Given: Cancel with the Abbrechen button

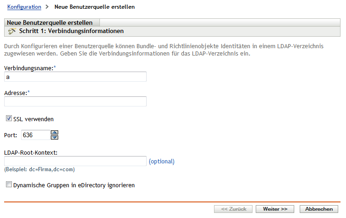Looking at the screenshot, I should [319, 209].
